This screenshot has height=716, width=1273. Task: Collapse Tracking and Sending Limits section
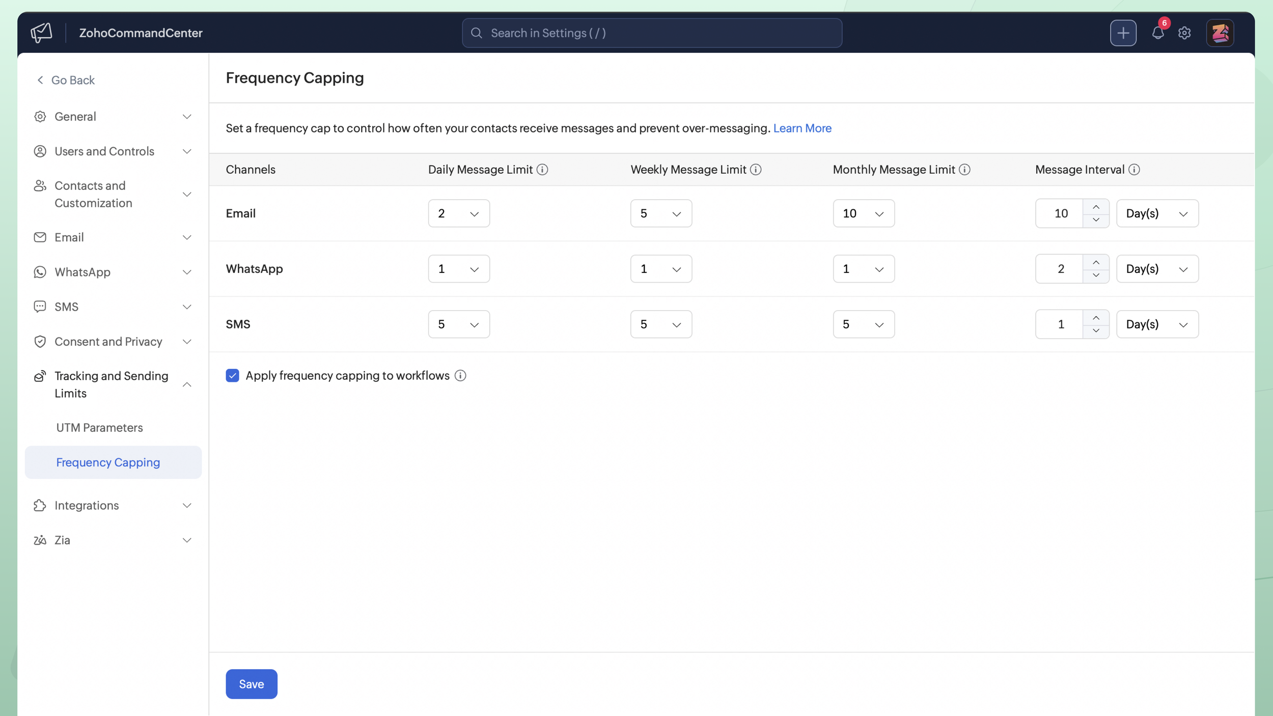187,384
